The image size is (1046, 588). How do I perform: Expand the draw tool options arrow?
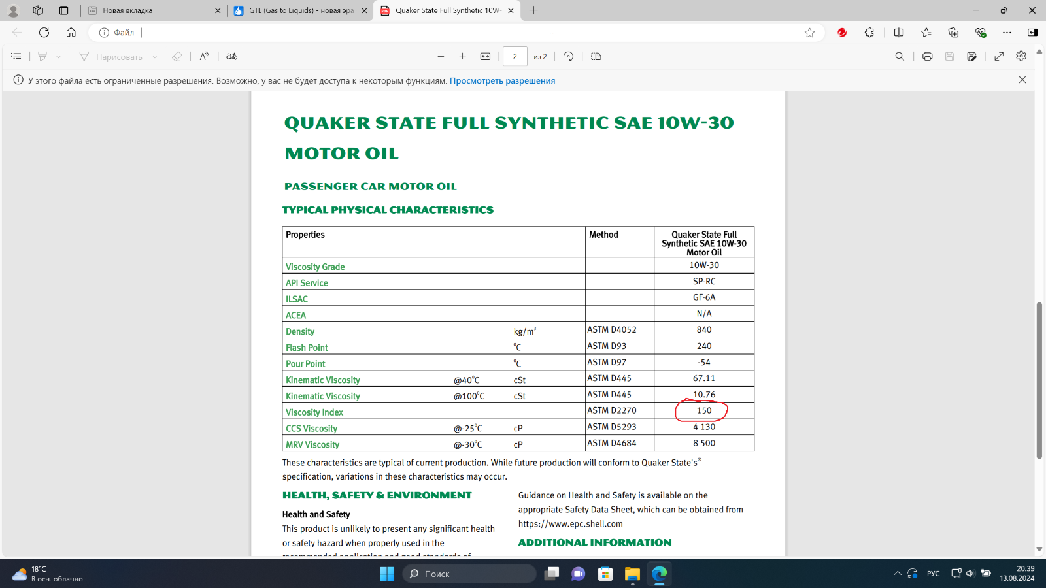[155, 57]
